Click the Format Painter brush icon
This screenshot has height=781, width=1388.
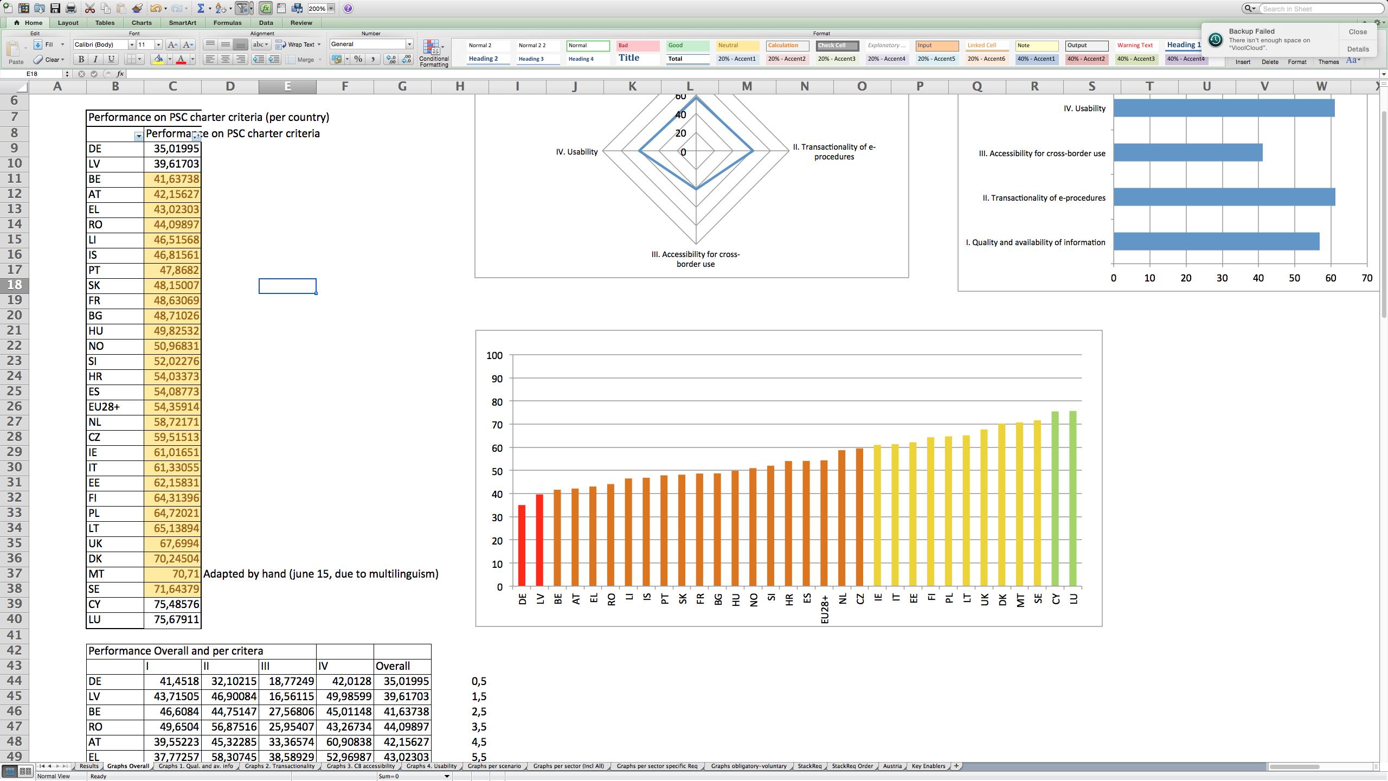tap(137, 8)
